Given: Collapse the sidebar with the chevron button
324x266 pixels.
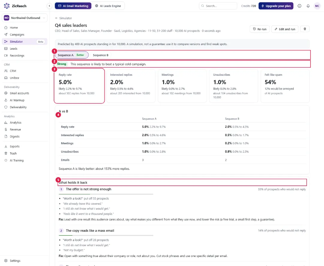Looking at the screenshot, I should pos(49,6).
